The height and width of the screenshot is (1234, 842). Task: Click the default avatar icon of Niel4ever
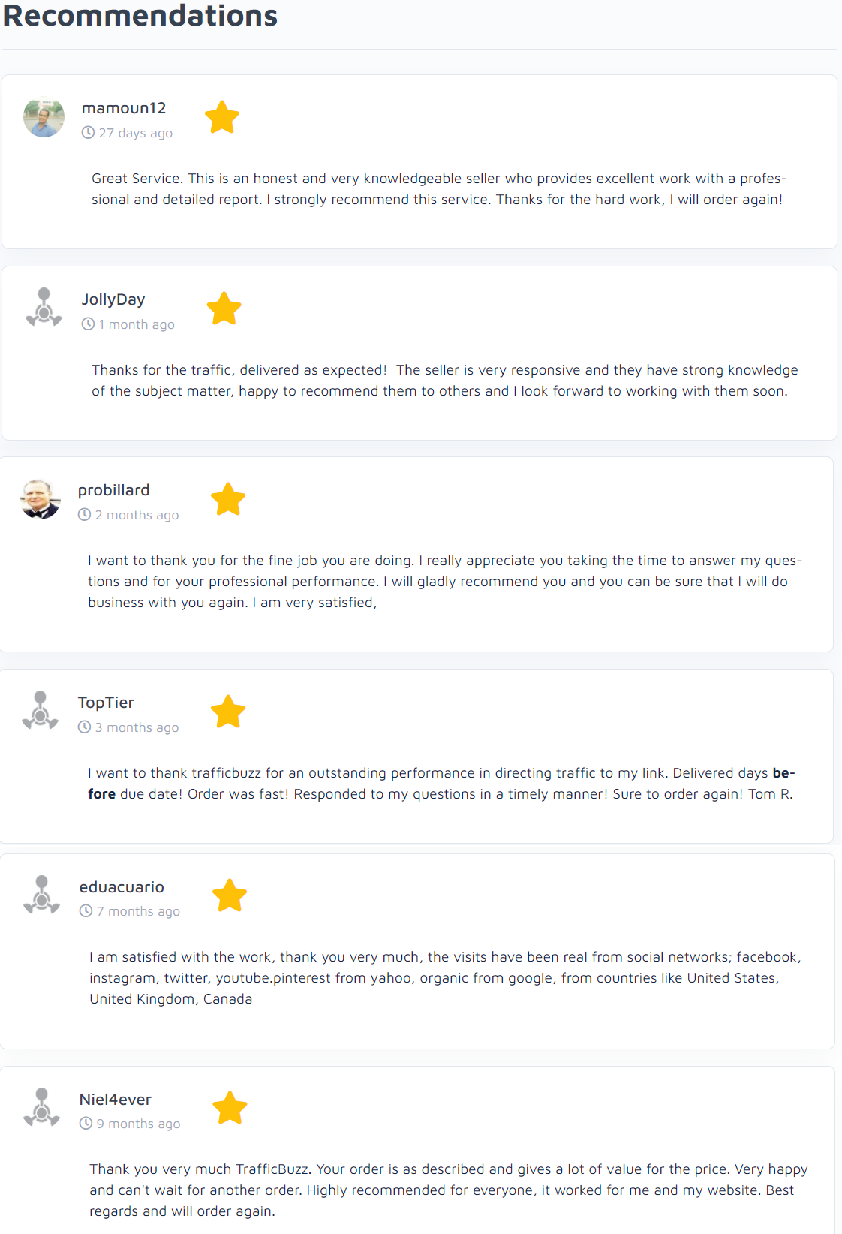[x=41, y=1107]
